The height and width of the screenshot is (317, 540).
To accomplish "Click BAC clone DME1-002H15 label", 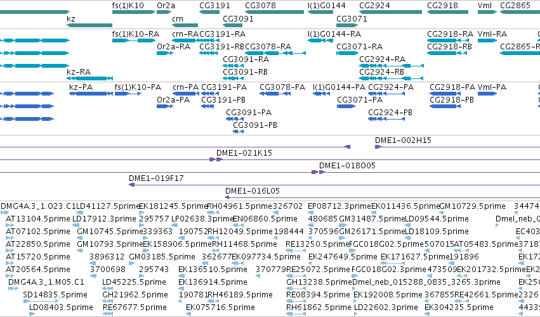I will [x=403, y=140].
